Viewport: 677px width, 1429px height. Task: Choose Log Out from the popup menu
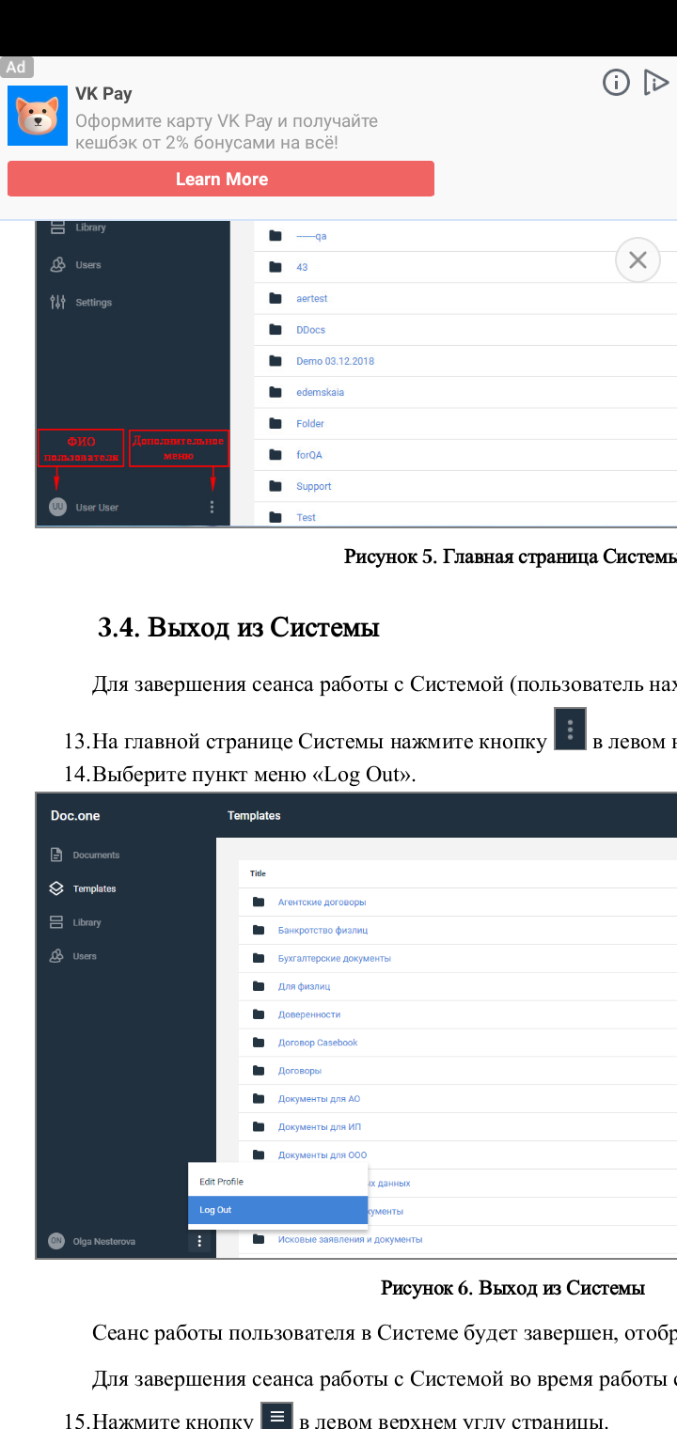(277, 1210)
